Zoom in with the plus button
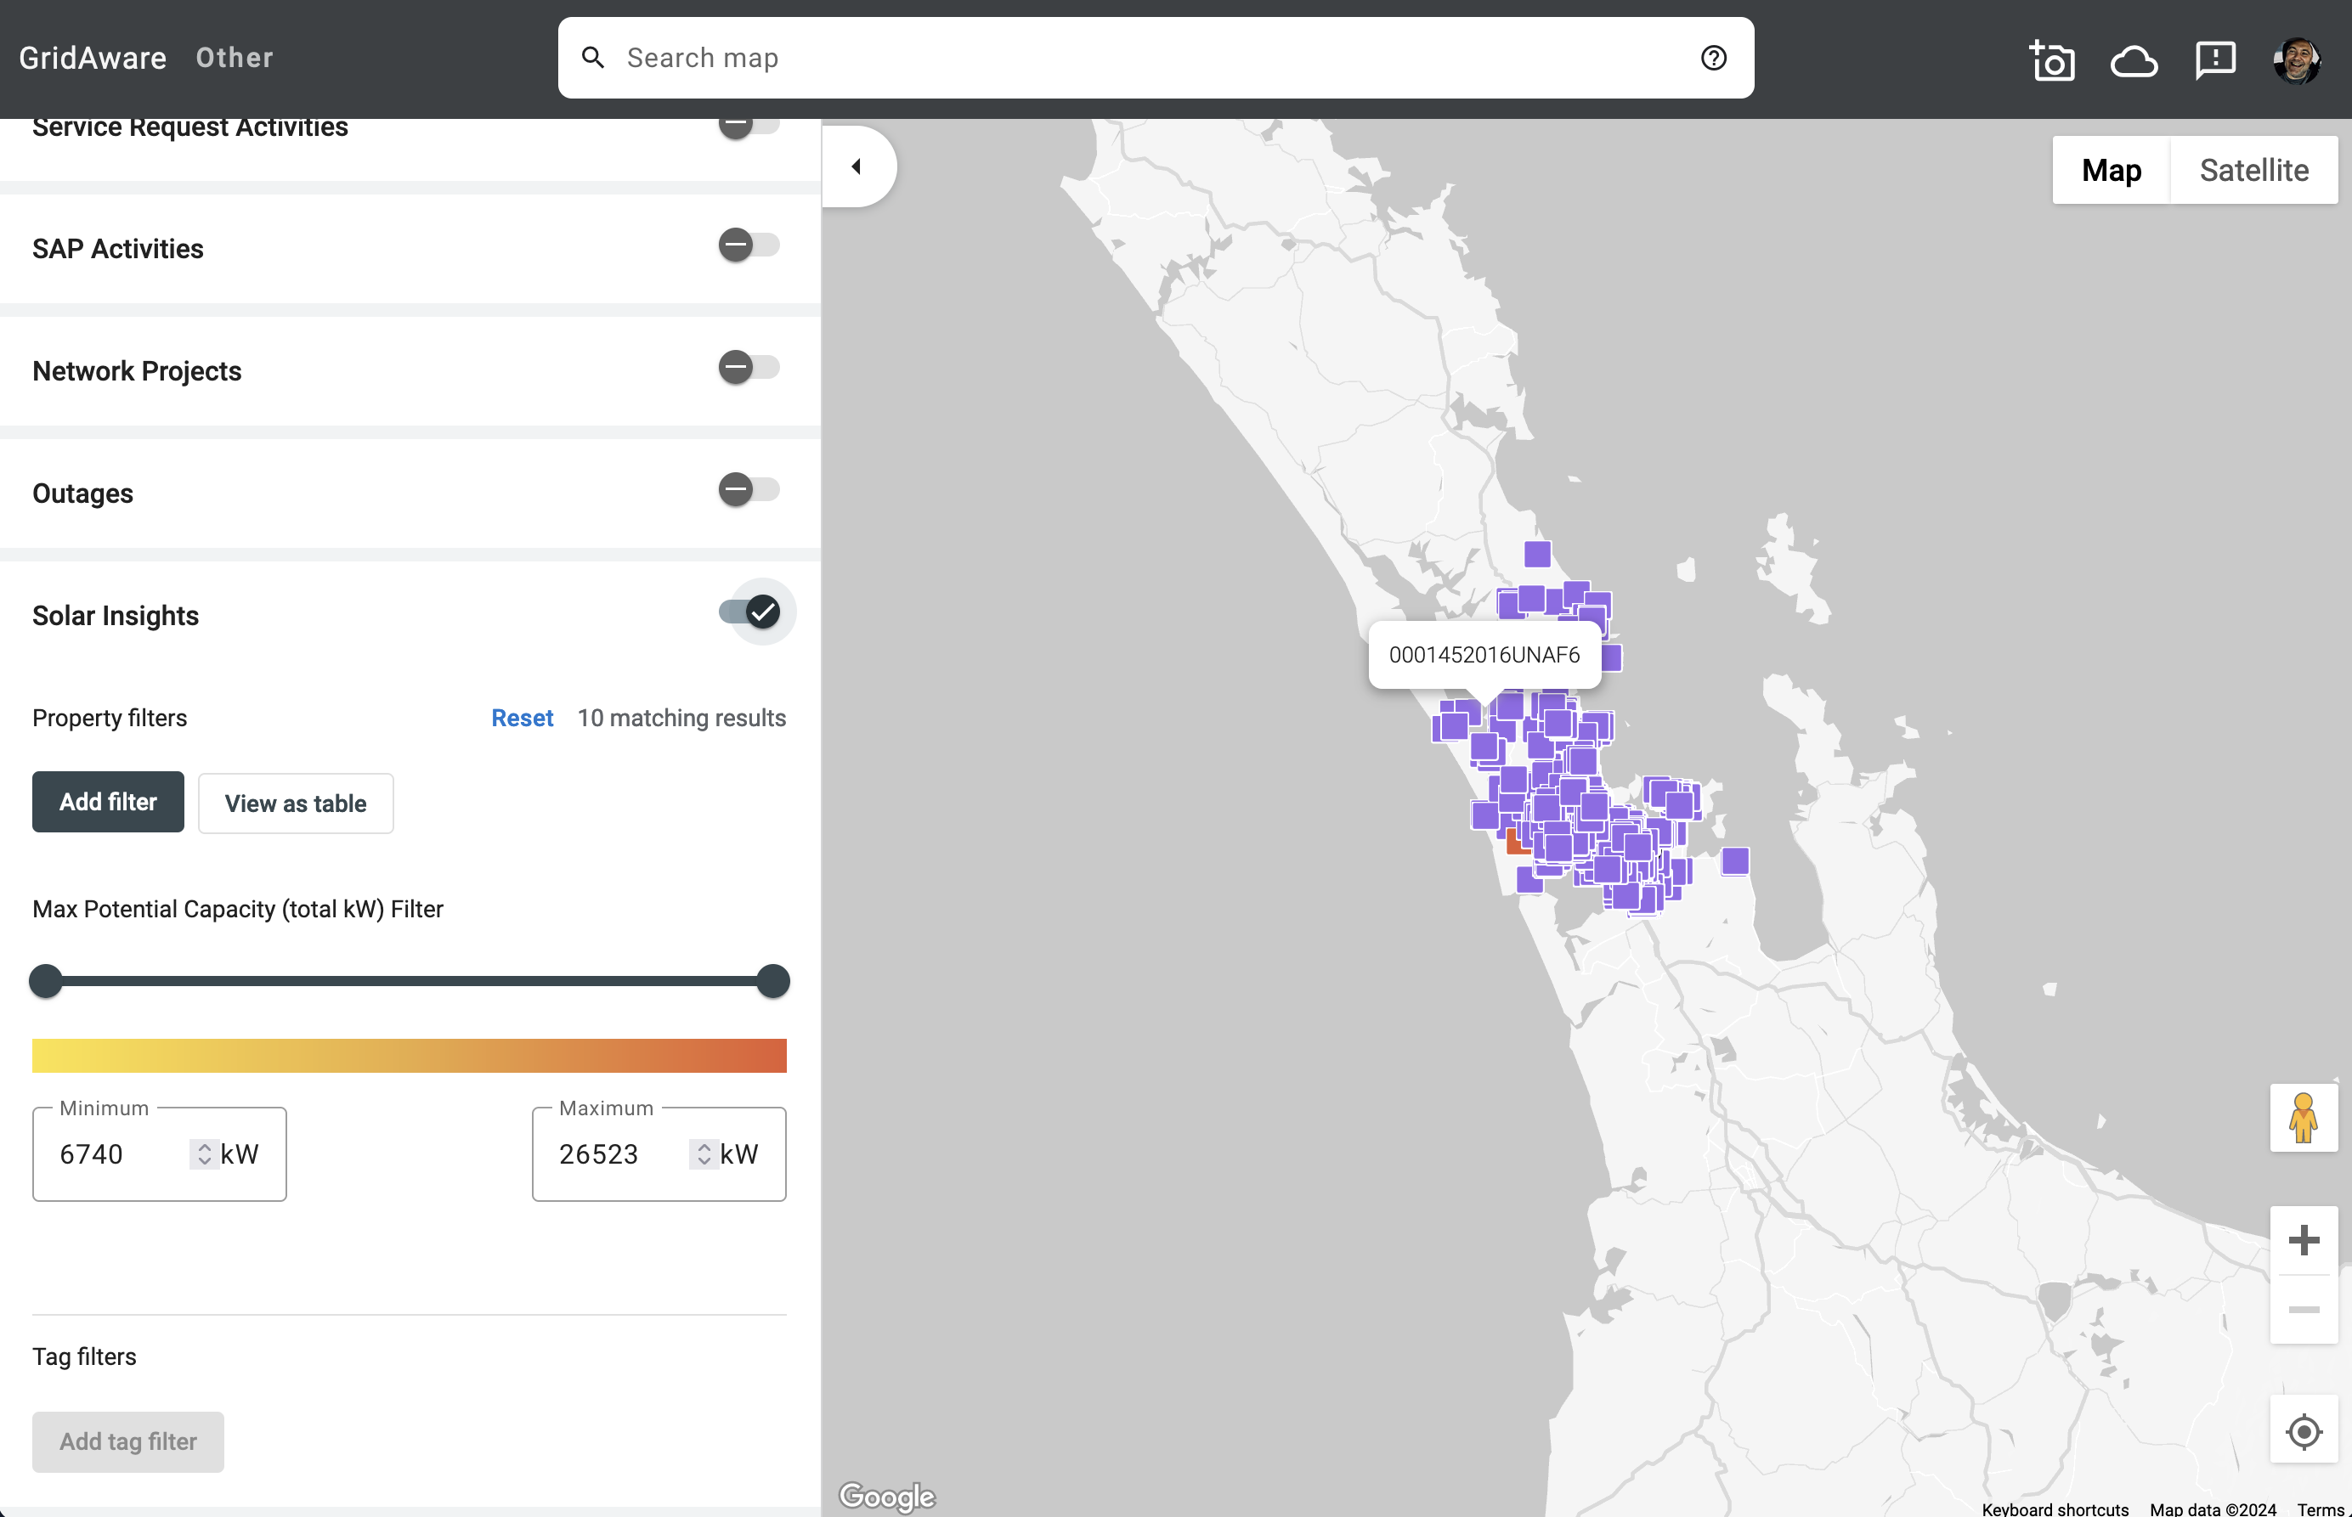 (2303, 1240)
